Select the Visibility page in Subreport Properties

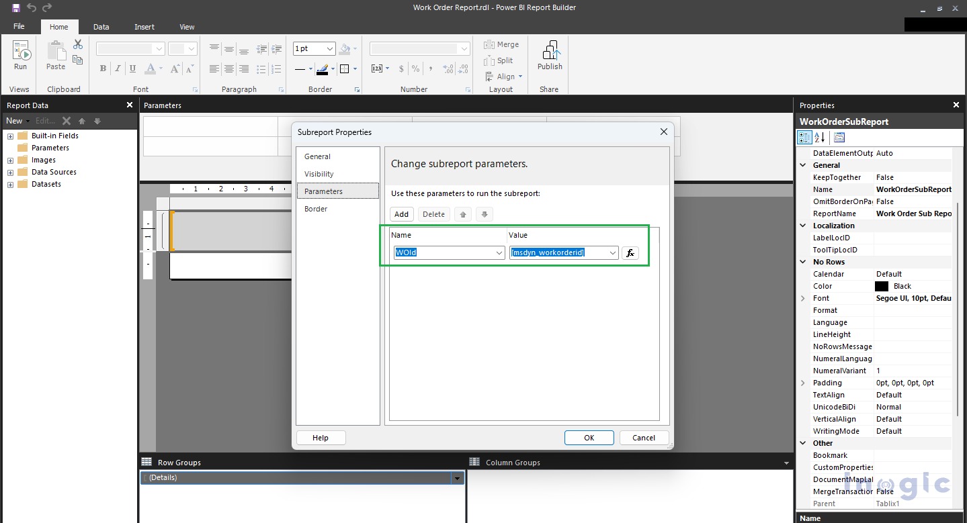(x=319, y=174)
